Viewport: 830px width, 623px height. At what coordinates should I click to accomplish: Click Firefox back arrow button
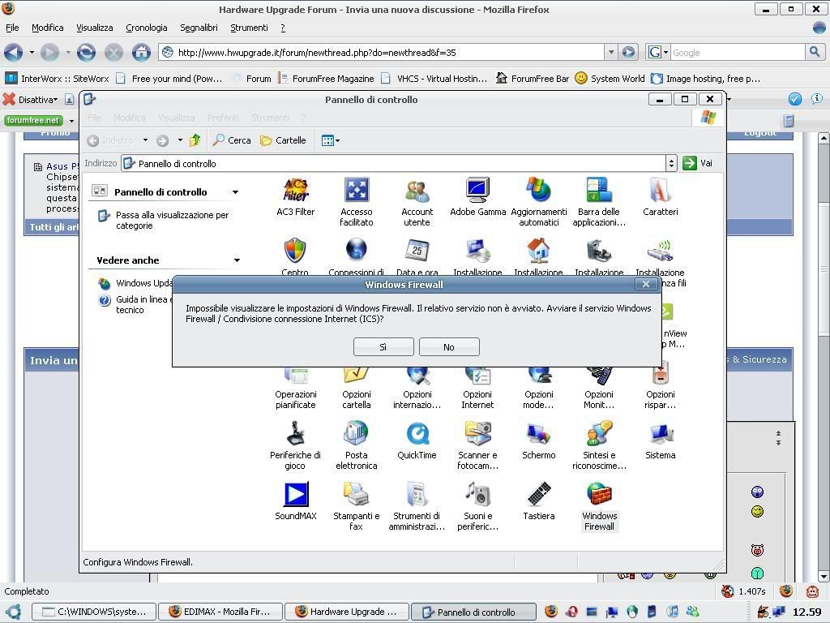14,53
